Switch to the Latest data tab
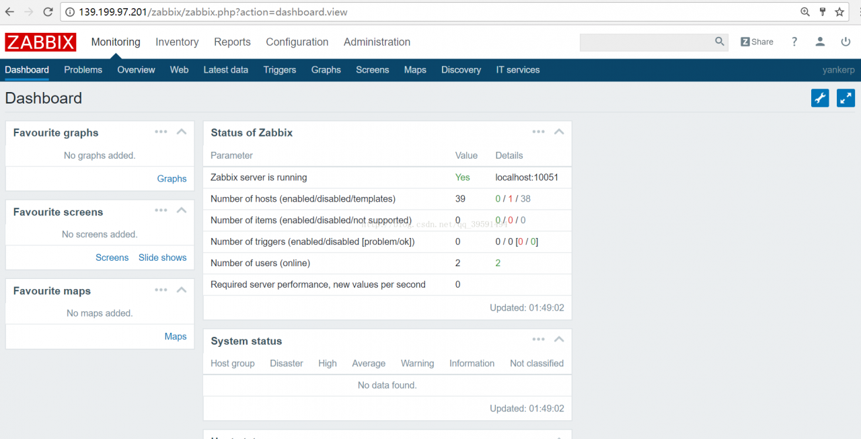This screenshot has width=861, height=439. click(225, 69)
